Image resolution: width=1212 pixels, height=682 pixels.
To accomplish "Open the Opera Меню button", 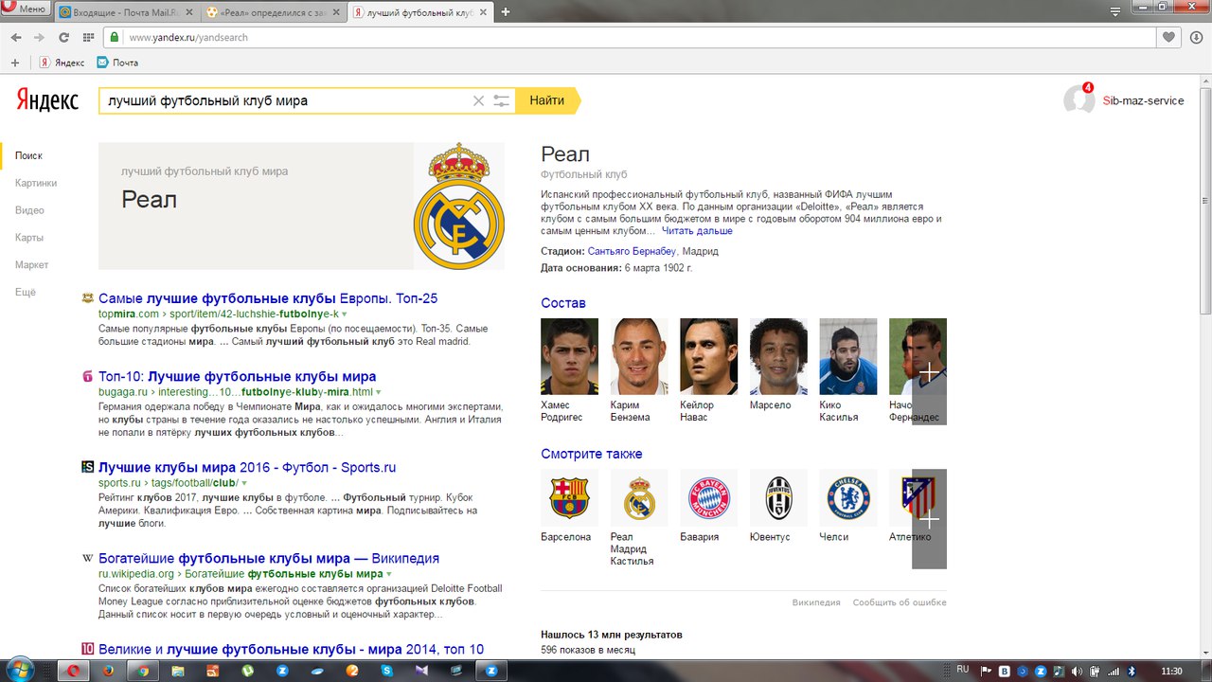I will click(26, 9).
